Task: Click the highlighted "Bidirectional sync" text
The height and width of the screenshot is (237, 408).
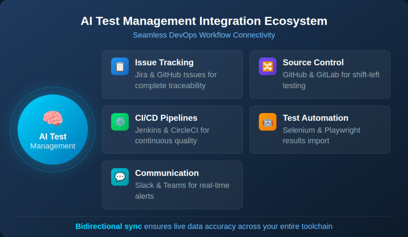Action: [x=108, y=226]
